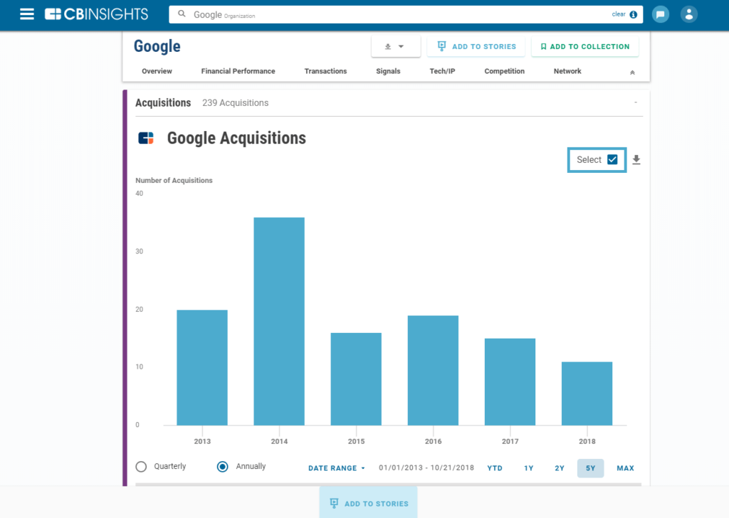Click the 2017 acquisitions bar
The image size is (729, 518).
(x=510, y=382)
